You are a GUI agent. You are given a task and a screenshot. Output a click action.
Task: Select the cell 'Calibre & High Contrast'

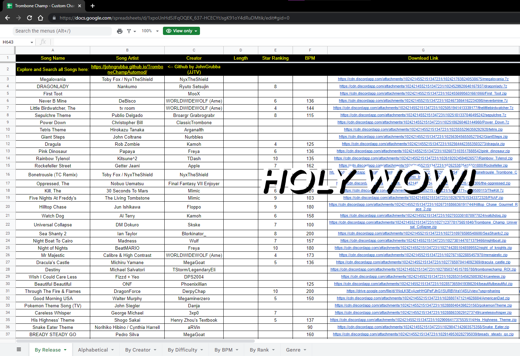(x=127, y=255)
